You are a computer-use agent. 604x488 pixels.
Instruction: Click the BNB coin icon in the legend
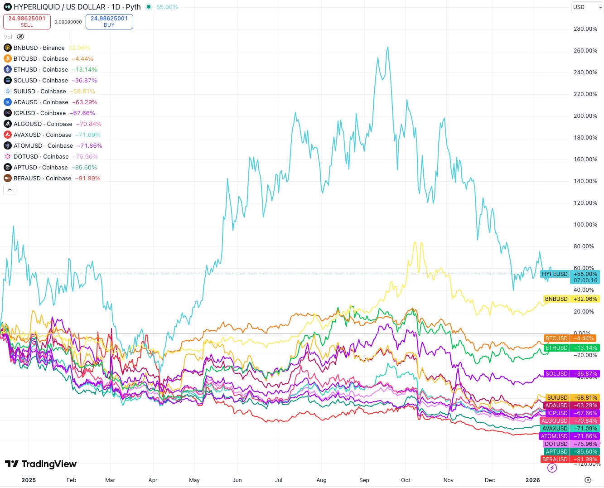pyautogui.click(x=8, y=48)
